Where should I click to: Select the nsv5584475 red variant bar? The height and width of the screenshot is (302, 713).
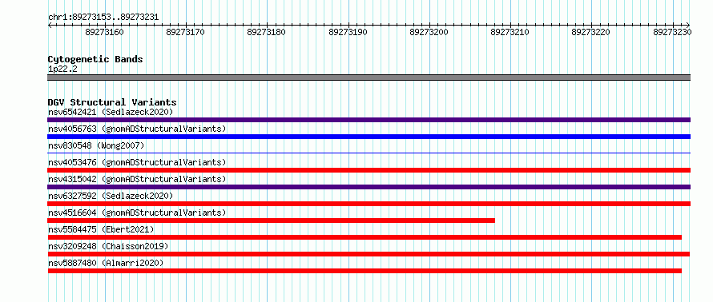[365, 237]
